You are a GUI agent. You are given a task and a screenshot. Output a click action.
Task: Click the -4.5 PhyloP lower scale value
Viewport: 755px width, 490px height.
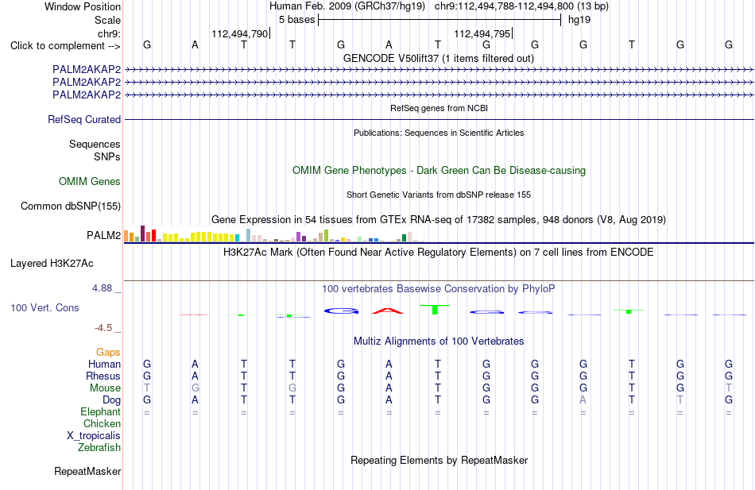103,328
